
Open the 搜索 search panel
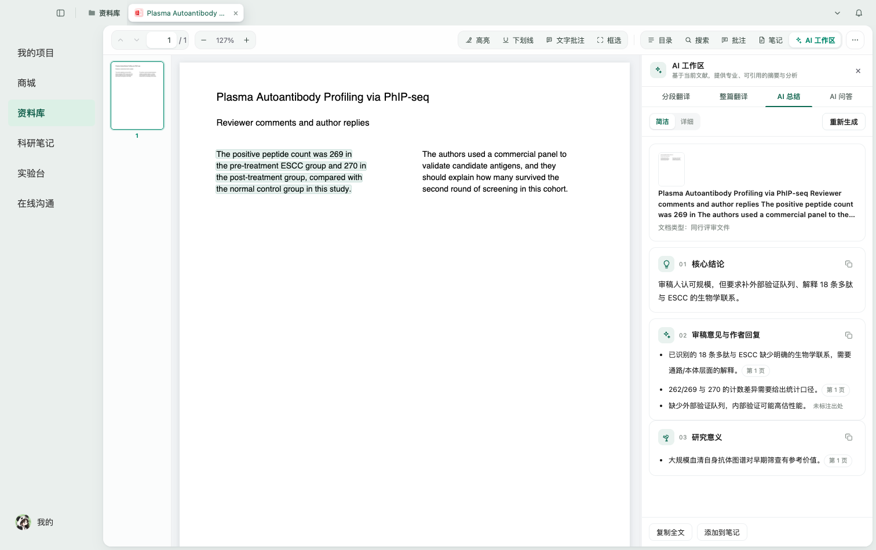(x=697, y=40)
